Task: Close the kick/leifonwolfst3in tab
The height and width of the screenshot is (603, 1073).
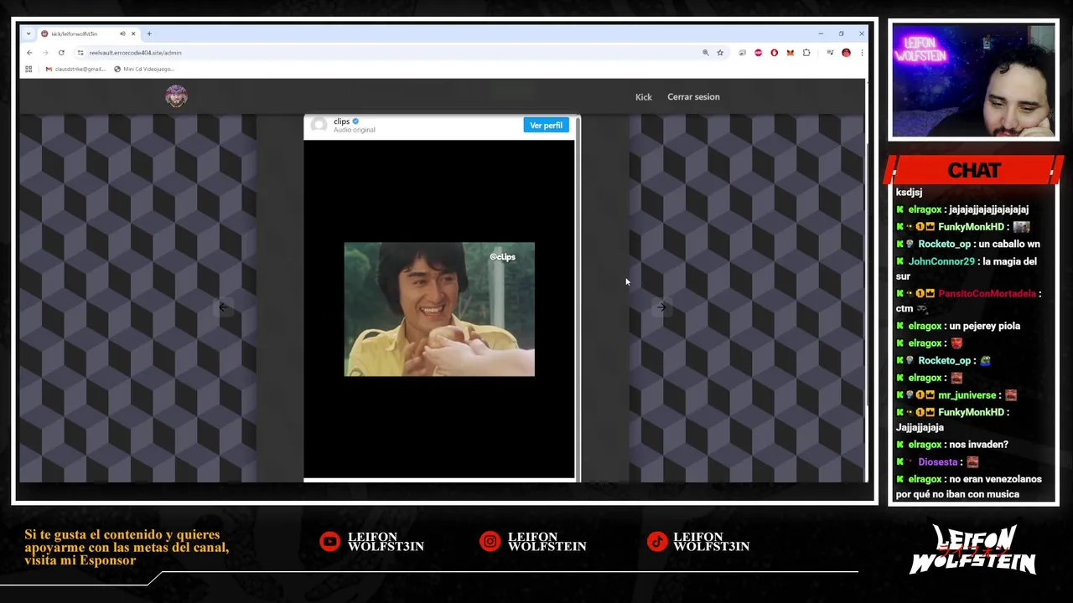Action: (133, 33)
